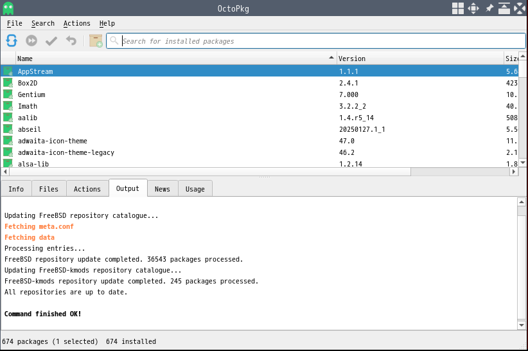Click the Imath package status icon
Screen dimensions: 528x351
click(x=8, y=106)
